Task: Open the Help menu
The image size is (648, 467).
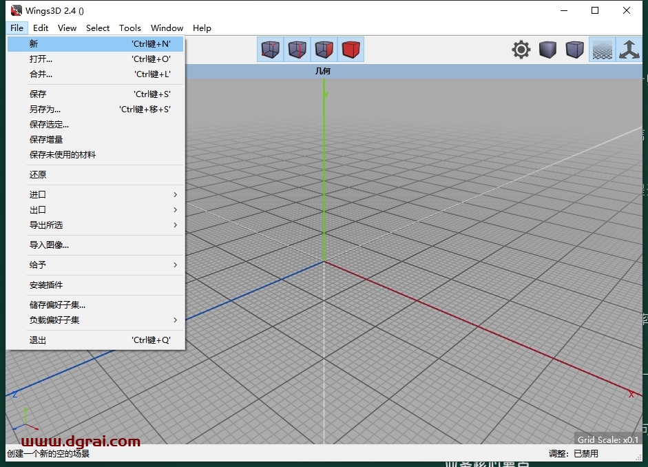Action: point(202,28)
